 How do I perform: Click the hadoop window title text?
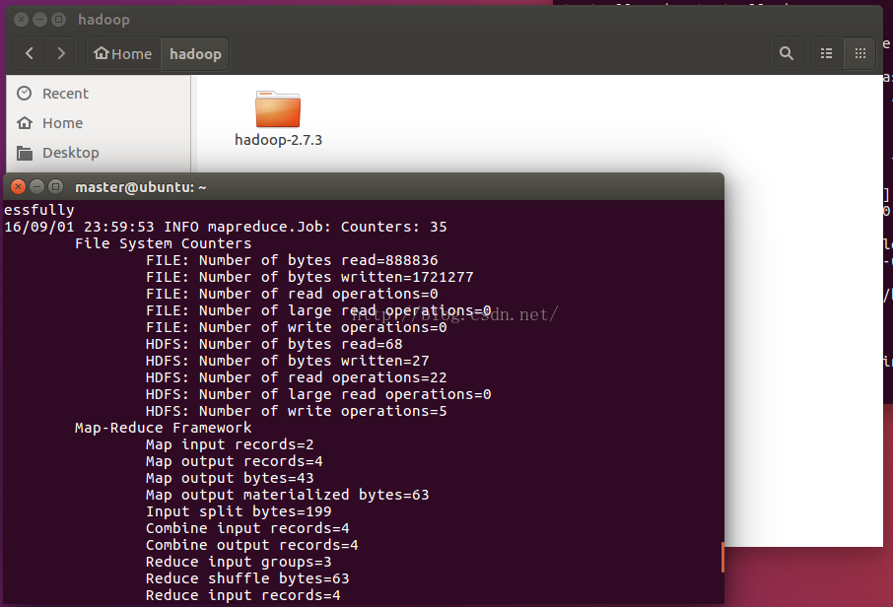103,20
